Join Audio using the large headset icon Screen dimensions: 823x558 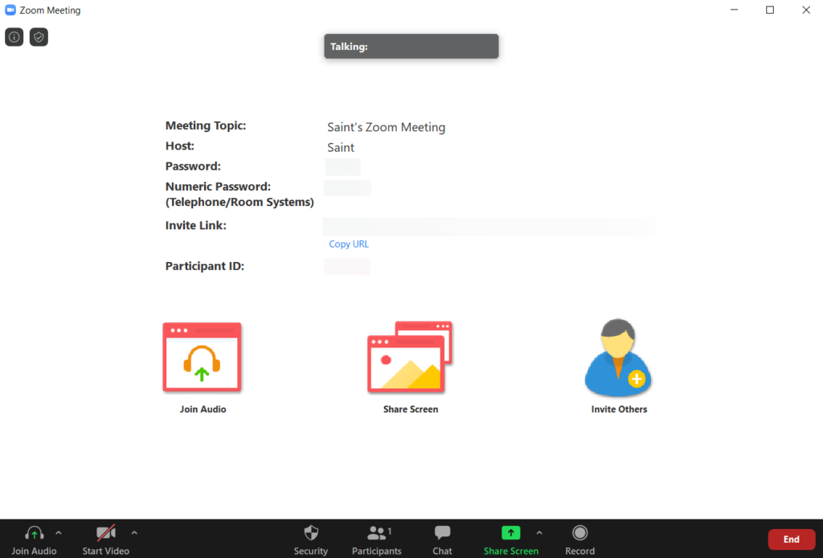pyautogui.click(x=202, y=357)
